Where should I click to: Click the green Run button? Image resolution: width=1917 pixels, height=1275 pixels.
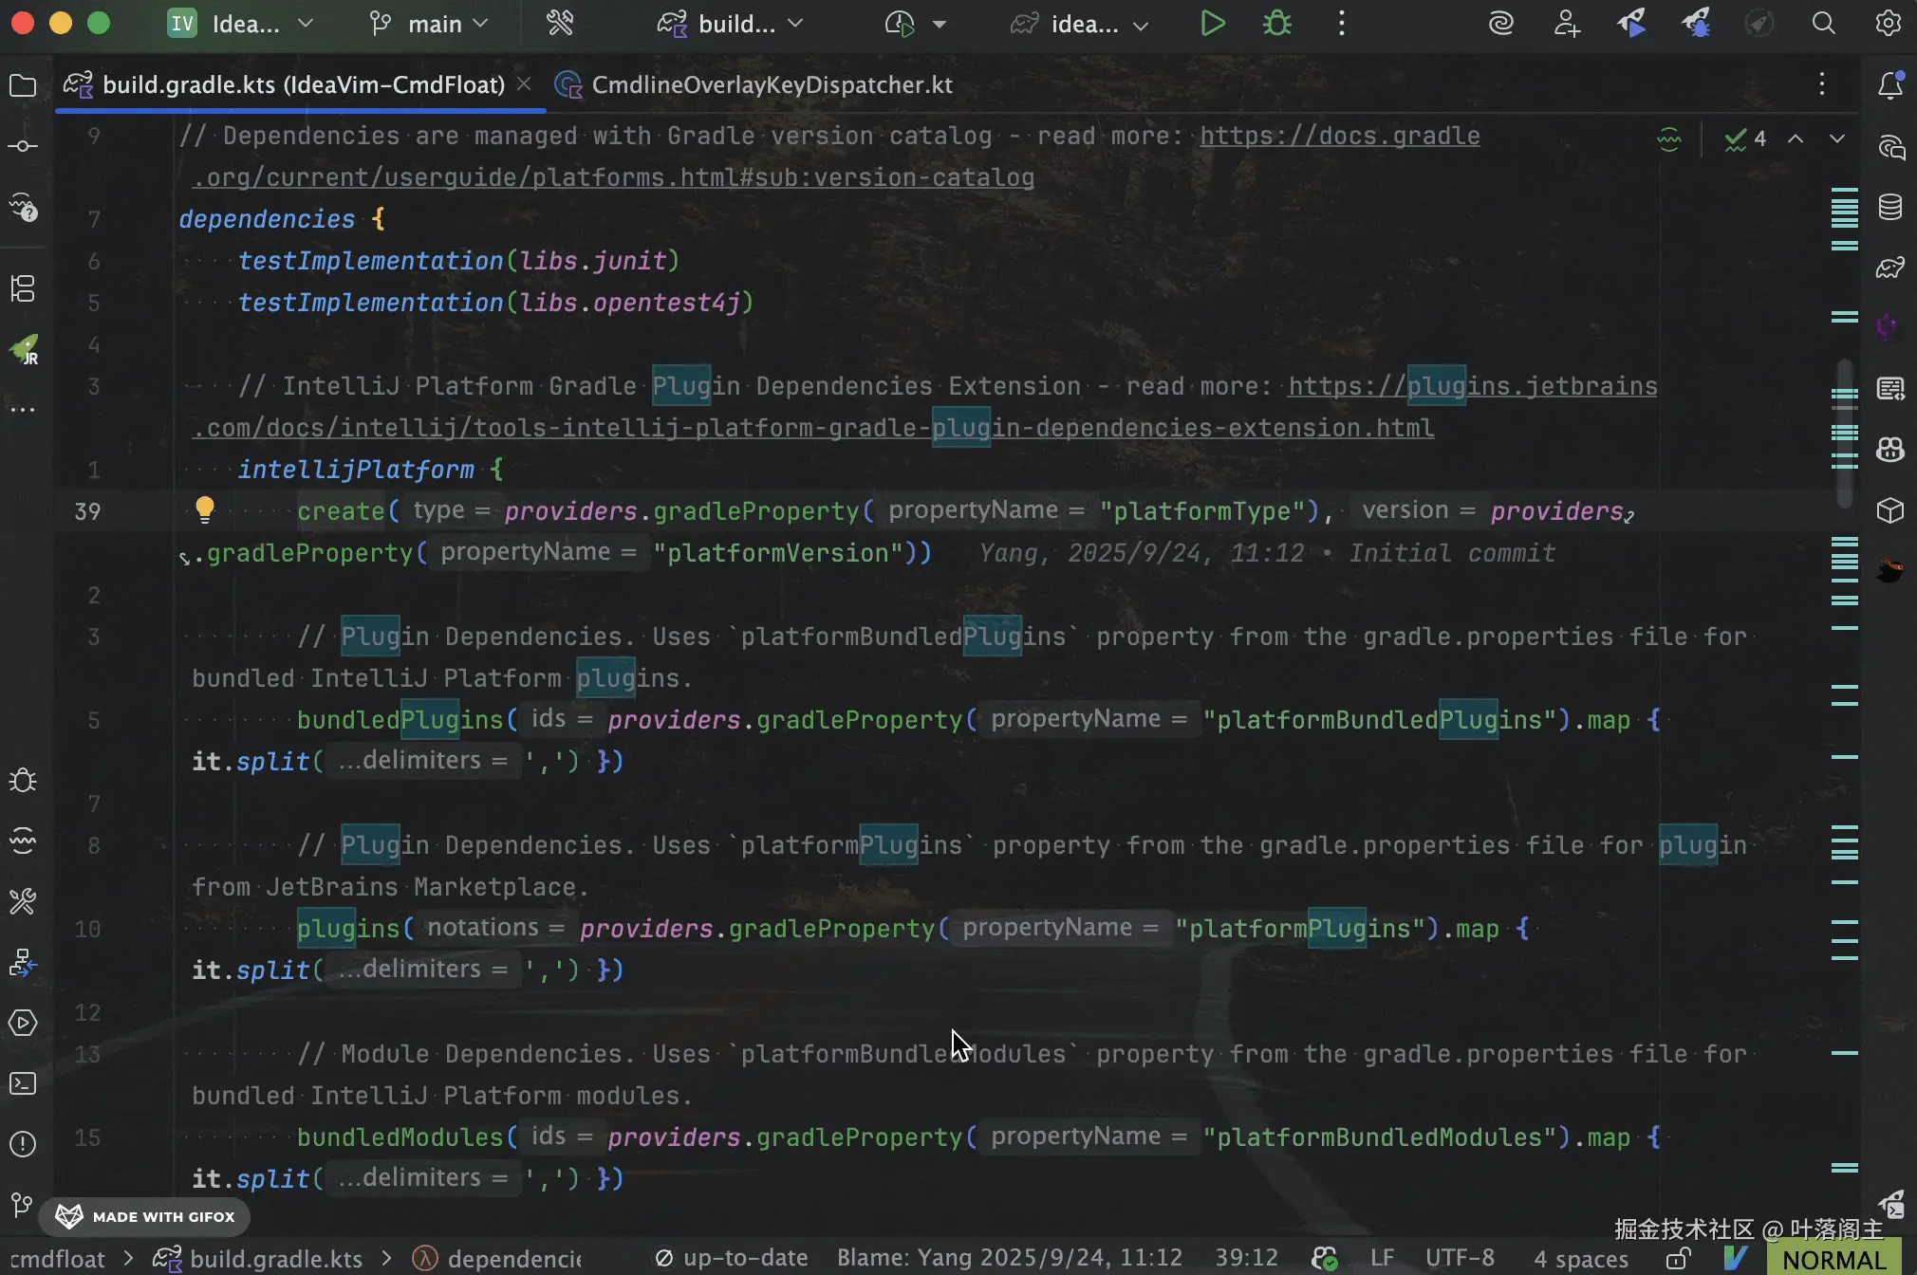click(x=1212, y=24)
